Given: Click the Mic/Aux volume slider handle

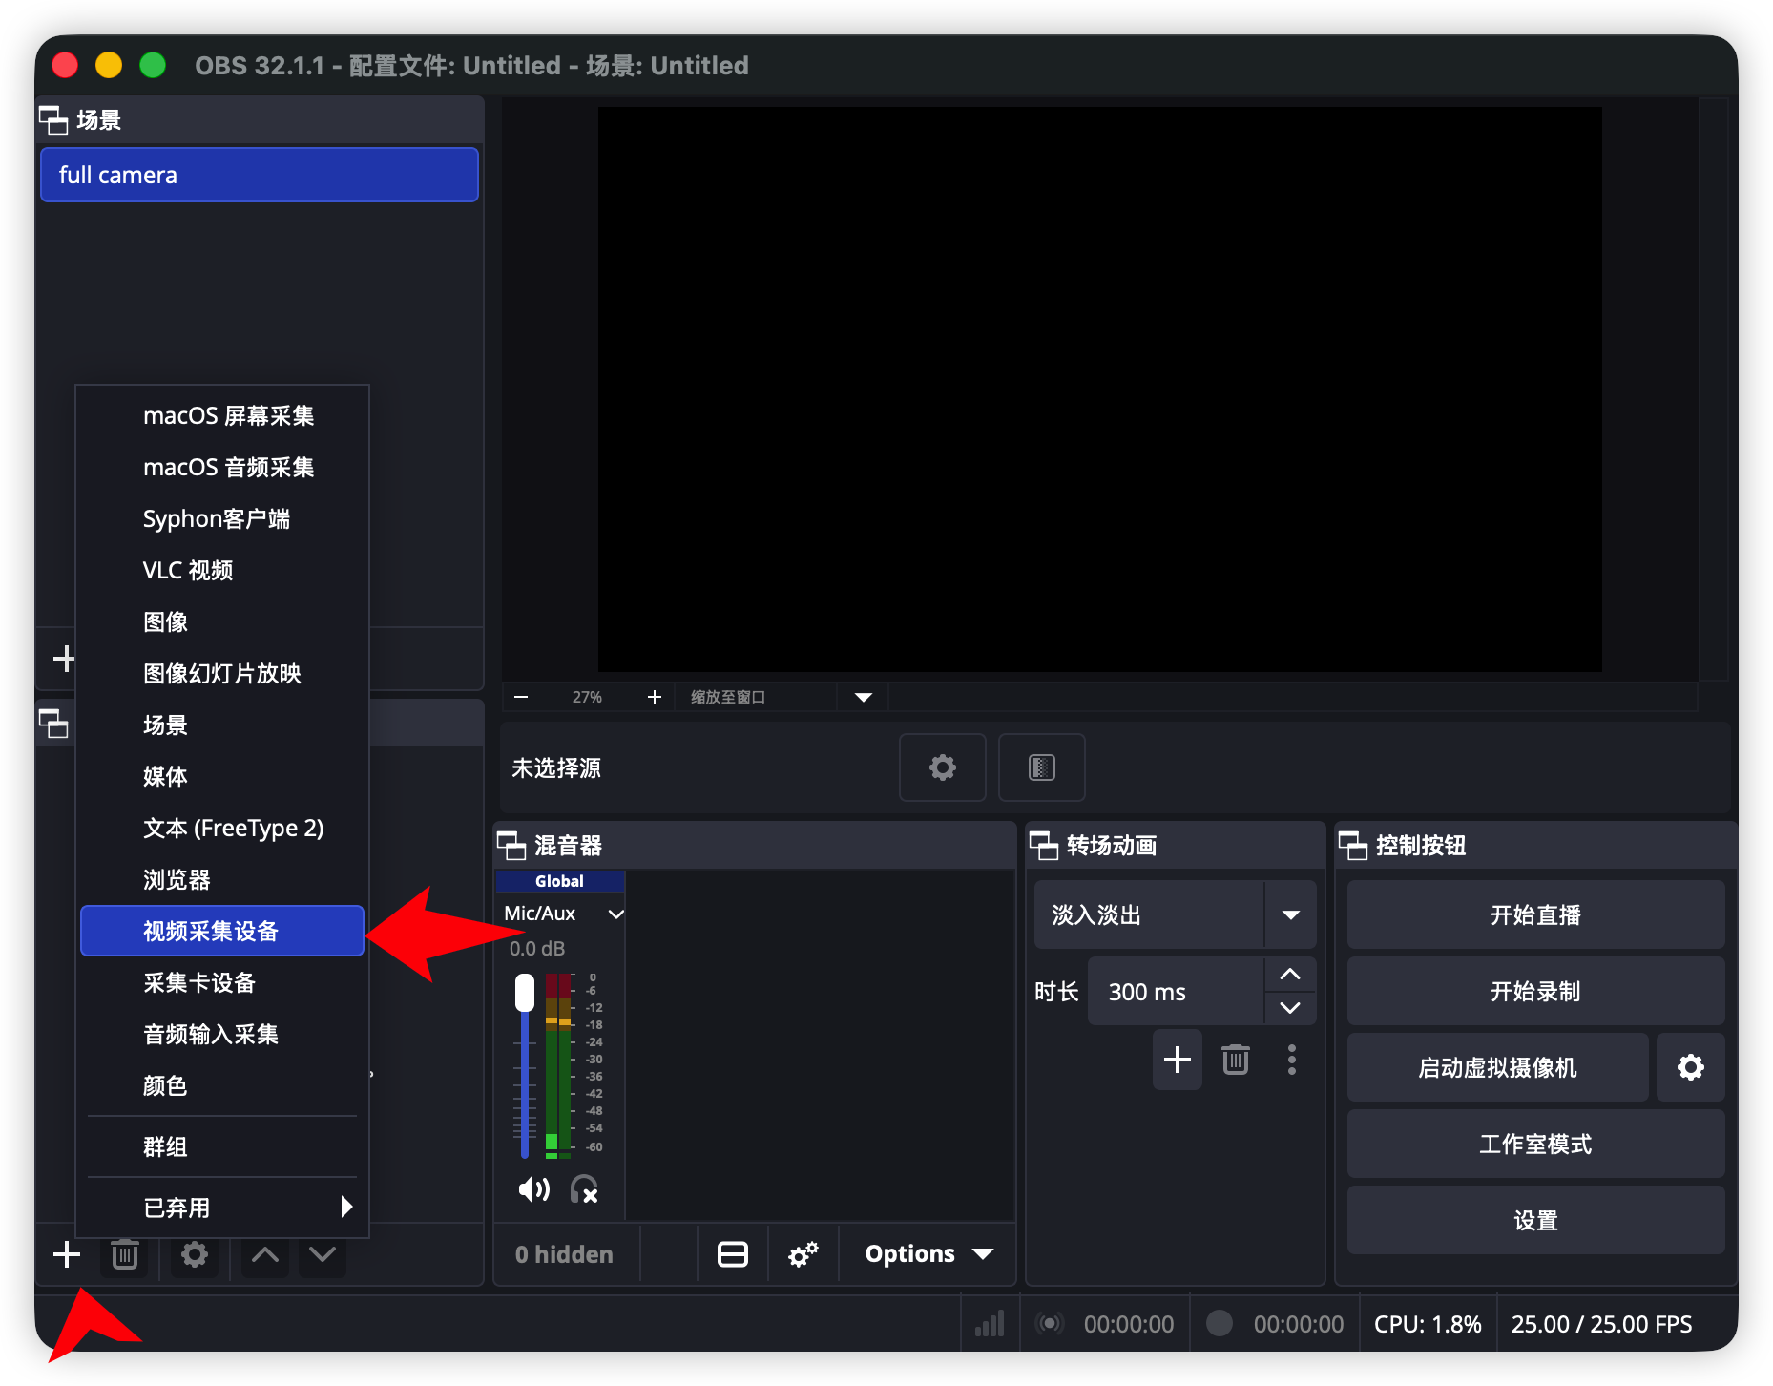Looking at the screenshot, I should [x=525, y=993].
